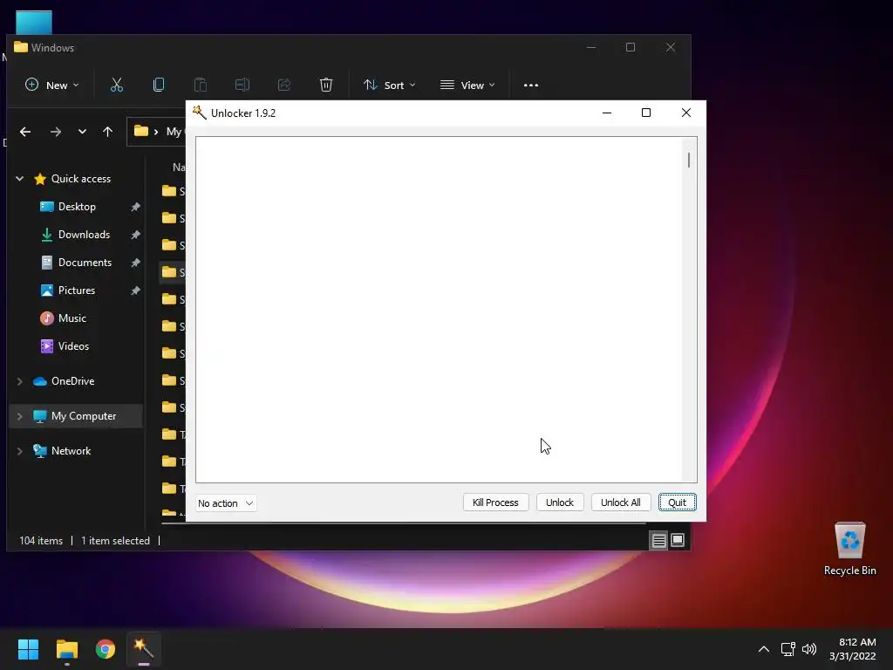Image resolution: width=893 pixels, height=670 pixels.
Task: Click the Delete trash icon in Explorer toolbar
Action: pos(326,85)
